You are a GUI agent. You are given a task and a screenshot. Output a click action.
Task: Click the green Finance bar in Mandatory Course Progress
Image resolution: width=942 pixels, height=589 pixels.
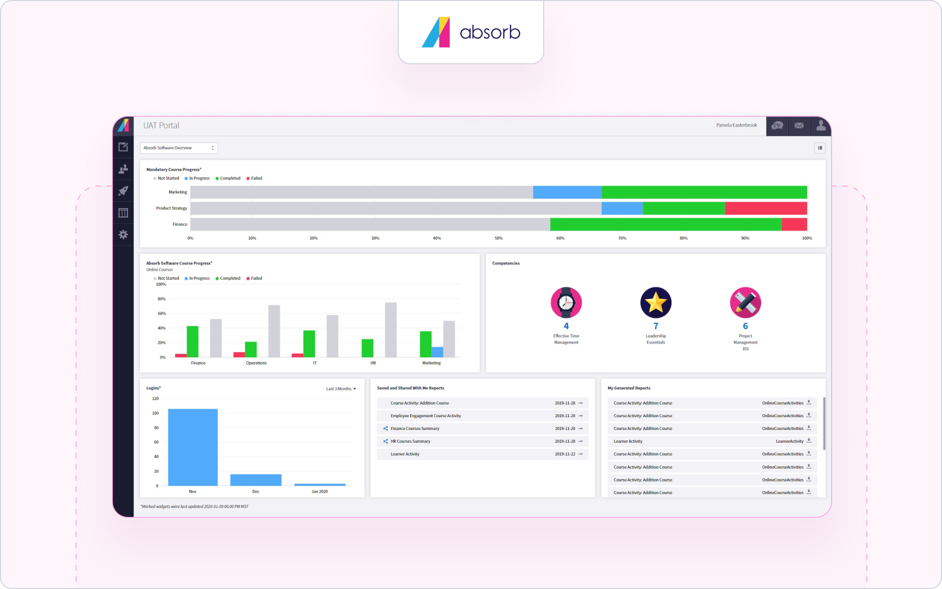(665, 224)
